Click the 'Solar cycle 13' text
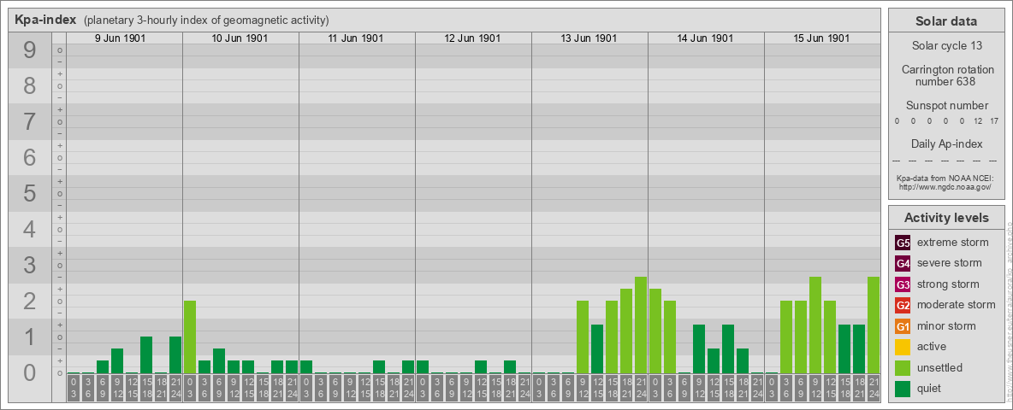Image resolution: width=1013 pixels, height=410 pixels. [x=947, y=46]
